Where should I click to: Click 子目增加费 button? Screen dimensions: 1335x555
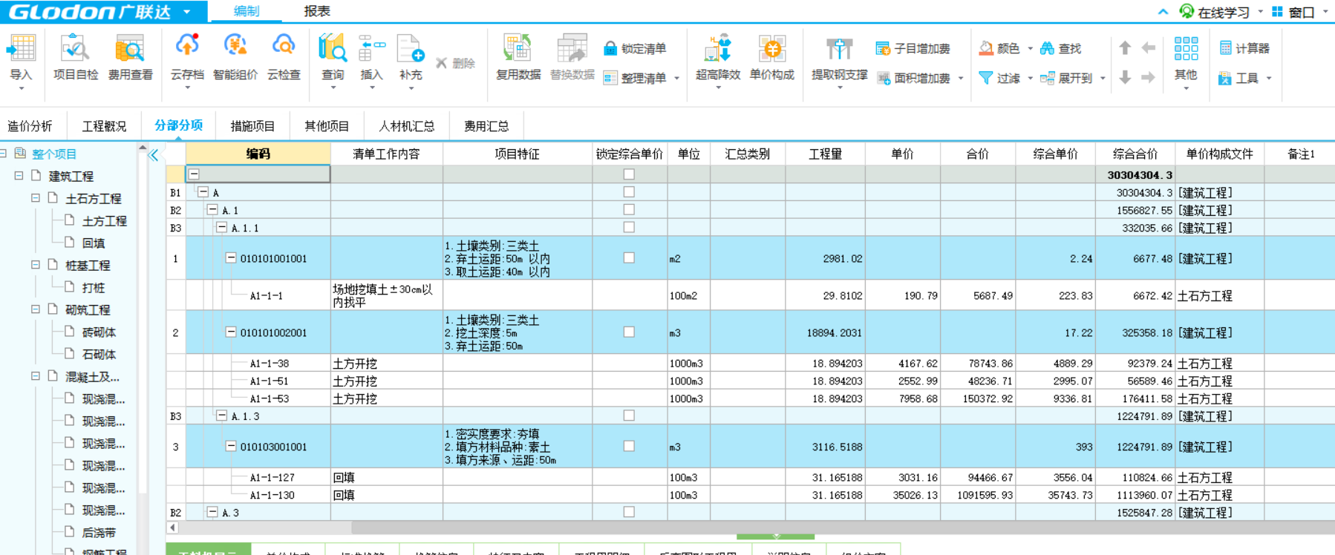913,48
